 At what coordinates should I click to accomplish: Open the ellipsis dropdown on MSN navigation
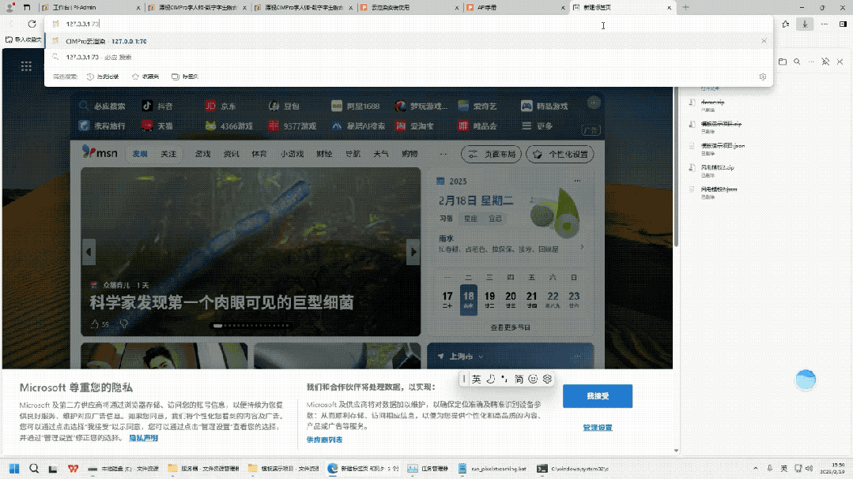[443, 154]
